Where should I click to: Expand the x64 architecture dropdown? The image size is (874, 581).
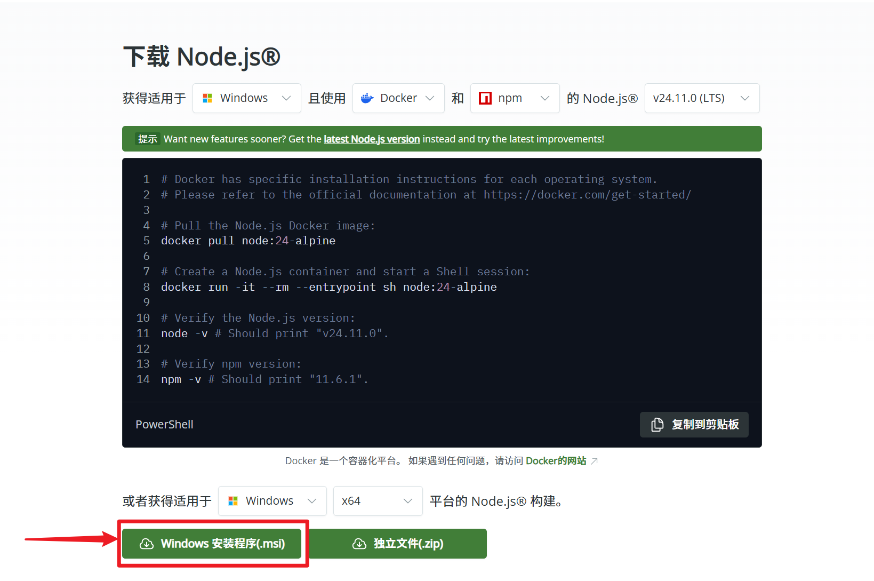(x=378, y=500)
